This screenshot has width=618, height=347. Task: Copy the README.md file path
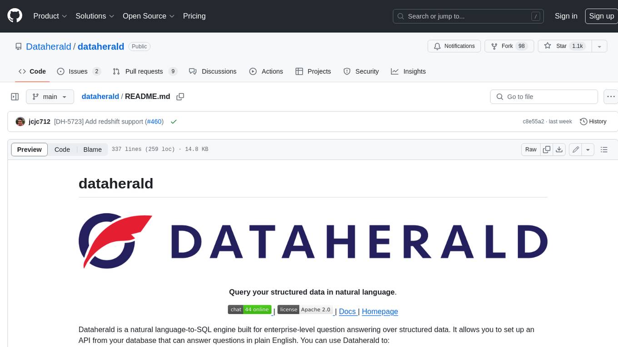coord(180,97)
